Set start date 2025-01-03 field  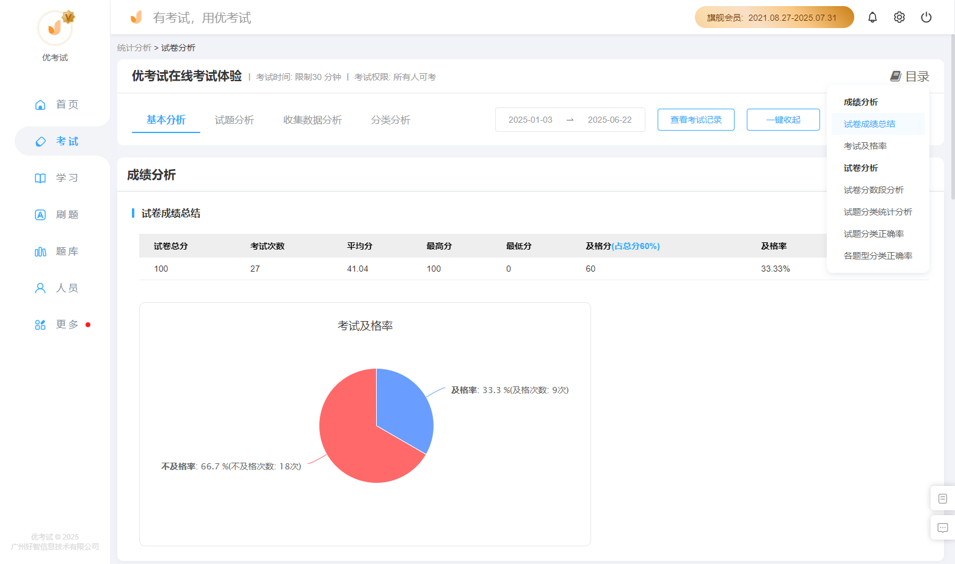tap(531, 120)
